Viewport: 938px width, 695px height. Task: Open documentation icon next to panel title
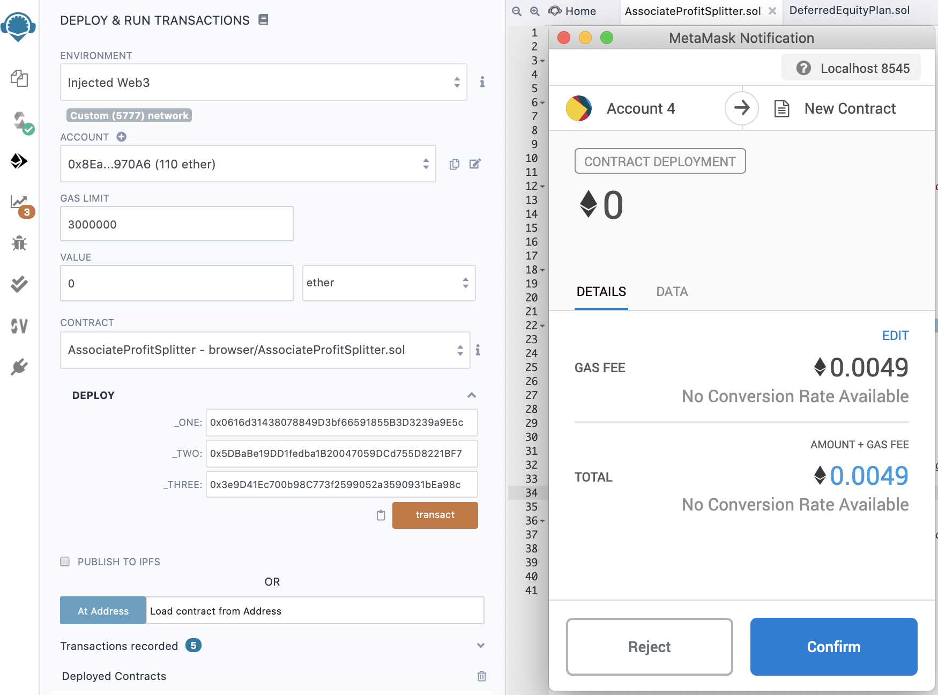[263, 20]
